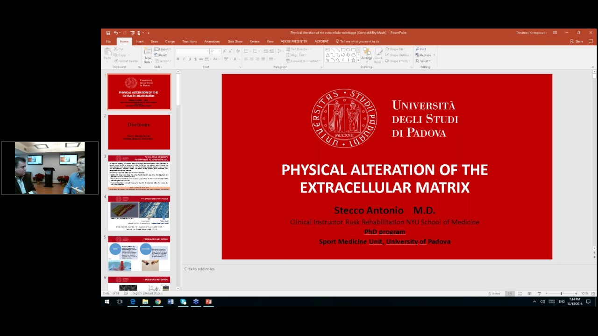The image size is (598, 336).
Task: Select the rectangle shape in shapes gallery
Action: click(x=343, y=49)
